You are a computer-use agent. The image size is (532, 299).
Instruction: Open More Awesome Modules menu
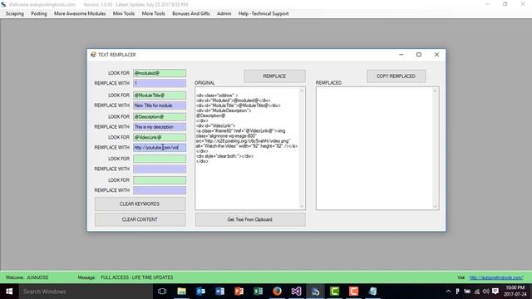pyautogui.click(x=80, y=13)
